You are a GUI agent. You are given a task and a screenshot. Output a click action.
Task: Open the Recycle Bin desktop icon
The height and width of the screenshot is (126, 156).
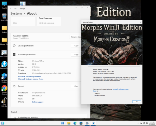[x=4, y=17]
